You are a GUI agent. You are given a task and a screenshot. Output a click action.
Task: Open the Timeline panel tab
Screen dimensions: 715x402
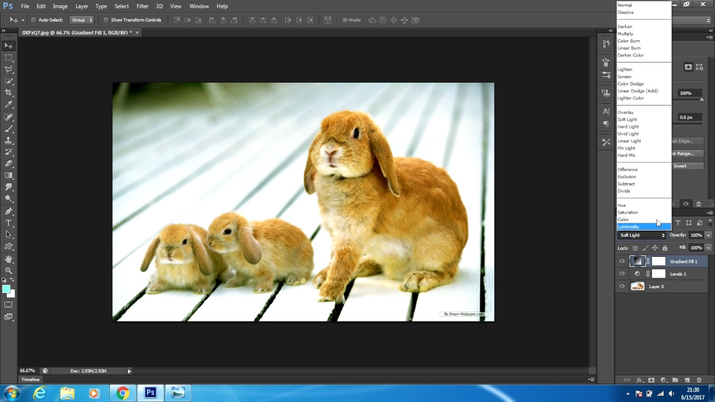coord(31,380)
